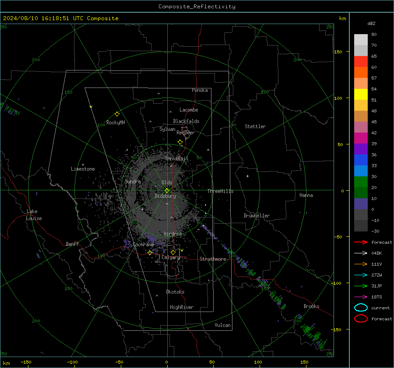The height and width of the screenshot is (368, 394).
Task: Click the magenta 18TS arrow icon
Action: point(361,297)
